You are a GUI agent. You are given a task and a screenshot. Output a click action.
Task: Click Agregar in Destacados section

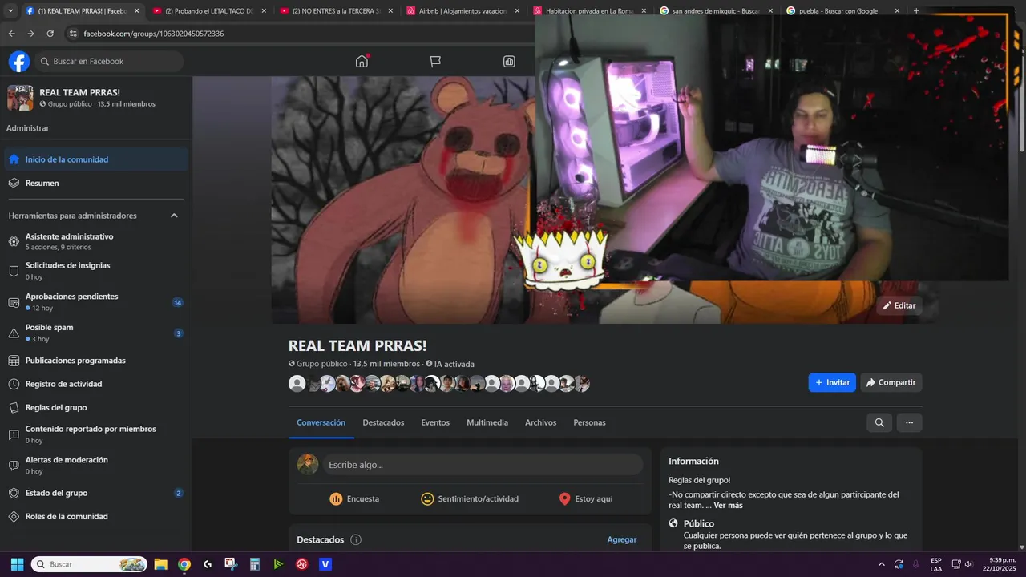point(621,539)
